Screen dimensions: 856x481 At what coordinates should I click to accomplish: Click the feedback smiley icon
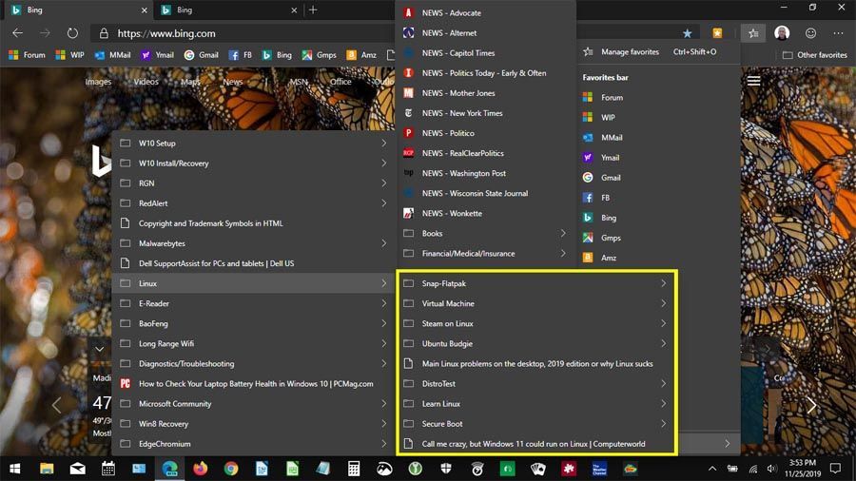click(810, 33)
